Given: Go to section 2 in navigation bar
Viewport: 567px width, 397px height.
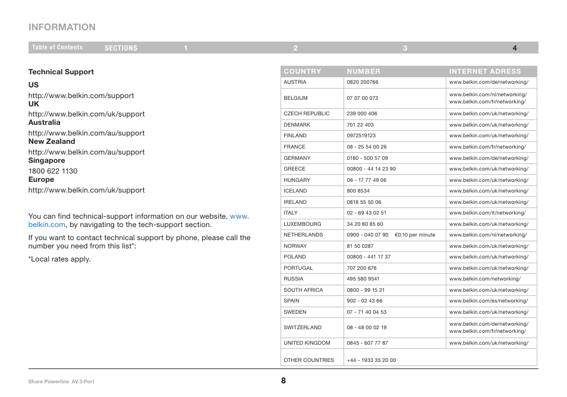Looking at the screenshot, I should pyautogui.click(x=295, y=48).
